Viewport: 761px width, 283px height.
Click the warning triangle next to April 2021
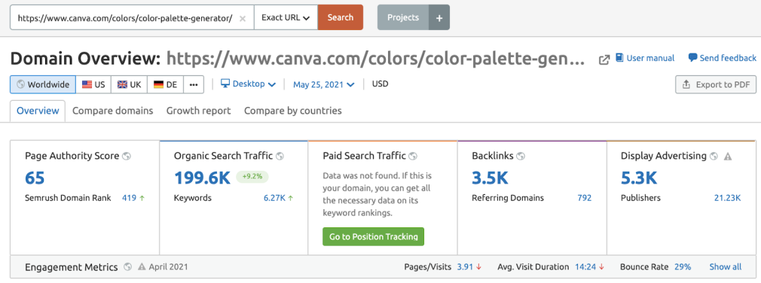[x=142, y=266]
